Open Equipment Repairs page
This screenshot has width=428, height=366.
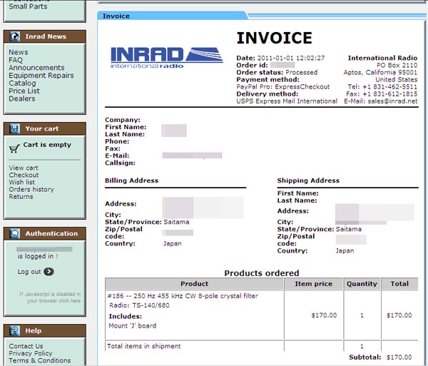[41, 76]
